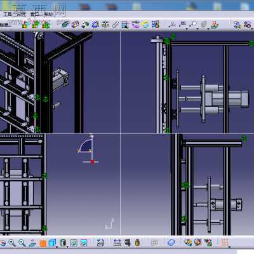
Task: Open dropdown arrow under the flag annotation icon
Action: point(197,29)
